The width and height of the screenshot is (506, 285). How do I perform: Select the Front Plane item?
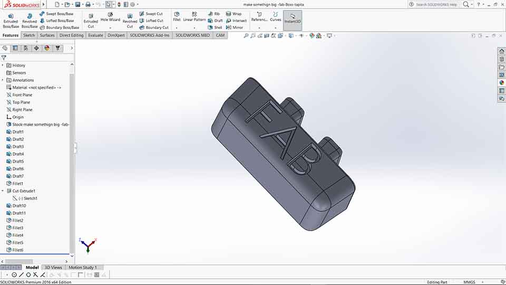click(x=20, y=95)
